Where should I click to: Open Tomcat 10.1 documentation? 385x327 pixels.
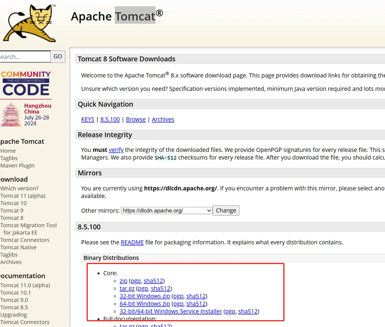pyautogui.click(x=15, y=293)
